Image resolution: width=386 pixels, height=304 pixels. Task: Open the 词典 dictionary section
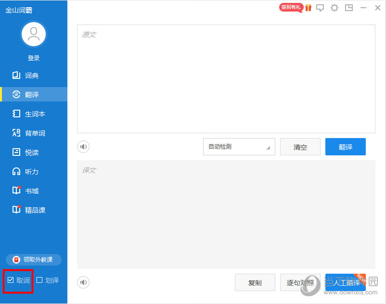34,75
